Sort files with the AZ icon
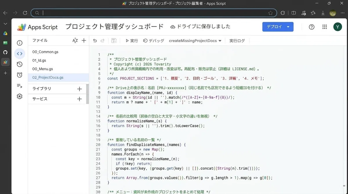 click(75, 41)
